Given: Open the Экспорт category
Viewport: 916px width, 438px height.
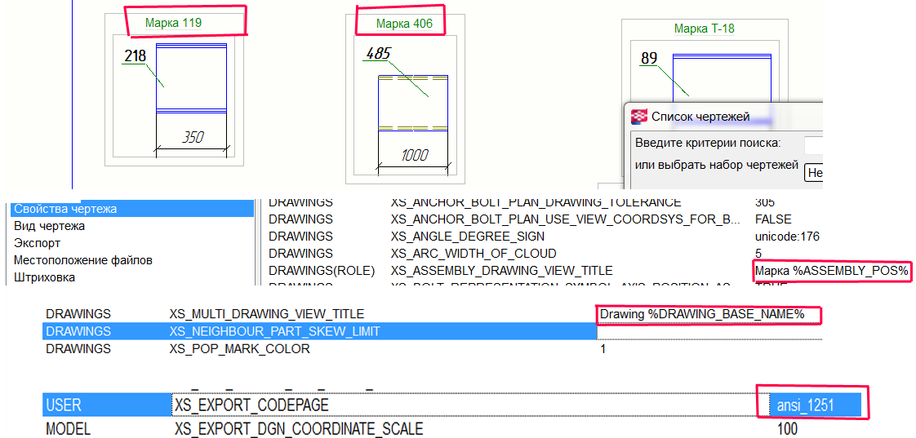Looking at the screenshot, I should click(x=38, y=243).
